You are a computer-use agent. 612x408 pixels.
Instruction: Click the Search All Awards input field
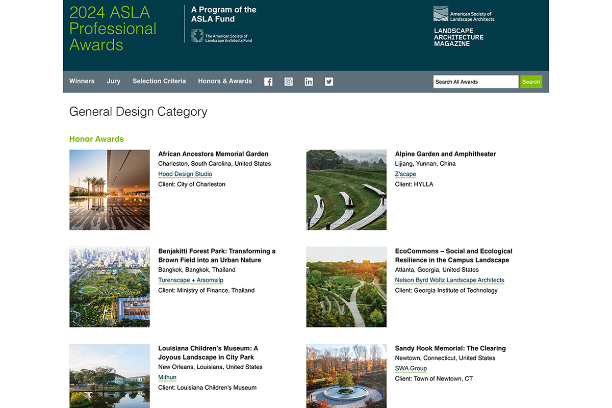tap(476, 82)
